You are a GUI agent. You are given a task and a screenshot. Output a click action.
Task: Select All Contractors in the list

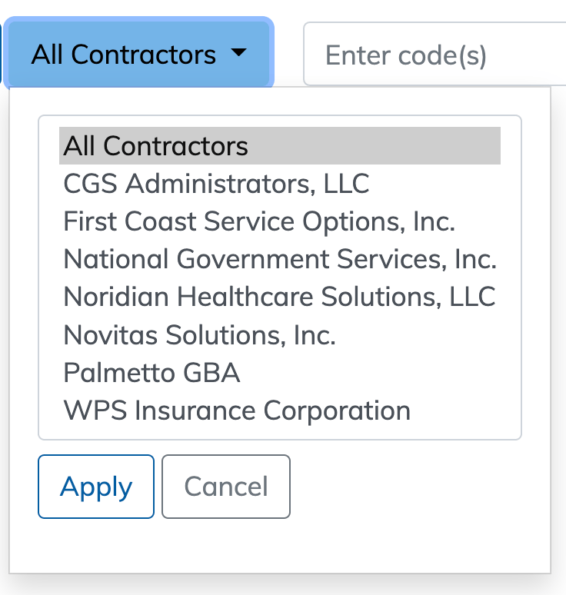click(156, 146)
